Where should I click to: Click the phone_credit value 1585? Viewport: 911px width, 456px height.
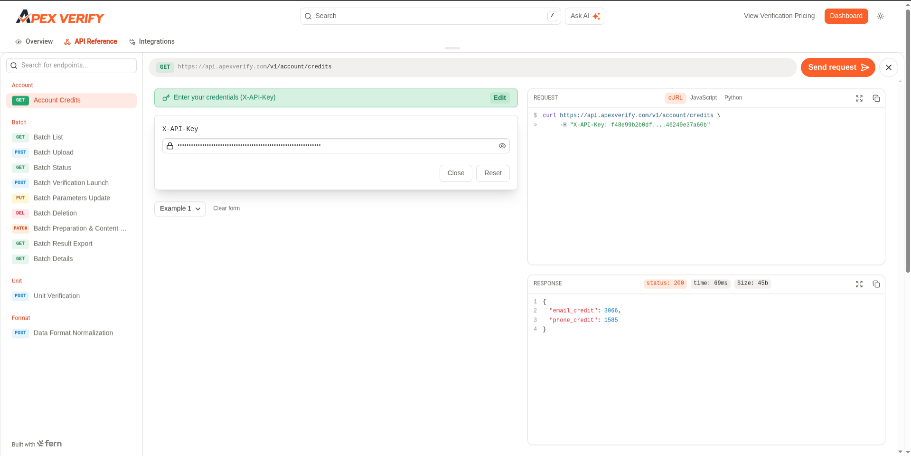pyautogui.click(x=611, y=320)
